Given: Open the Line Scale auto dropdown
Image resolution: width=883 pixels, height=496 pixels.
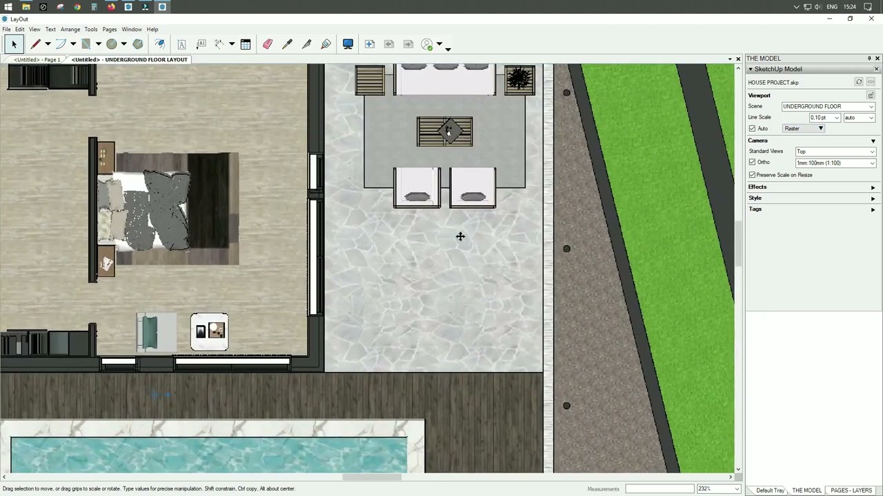Looking at the screenshot, I should pos(859,118).
